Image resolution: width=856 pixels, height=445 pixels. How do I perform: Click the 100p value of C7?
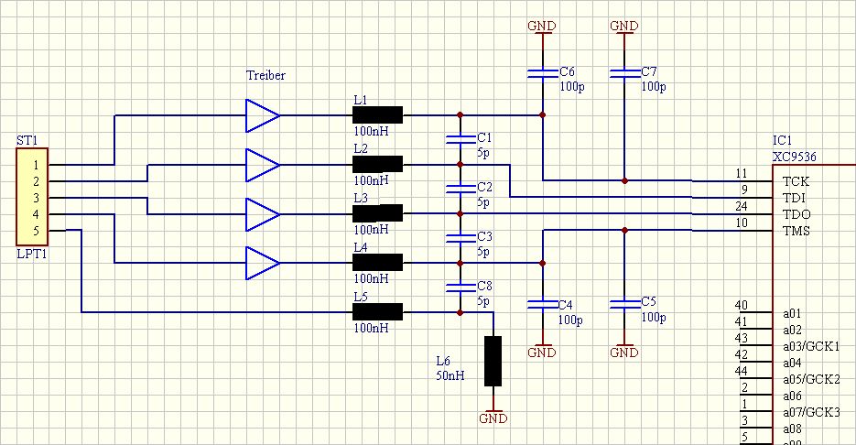coord(654,86)
